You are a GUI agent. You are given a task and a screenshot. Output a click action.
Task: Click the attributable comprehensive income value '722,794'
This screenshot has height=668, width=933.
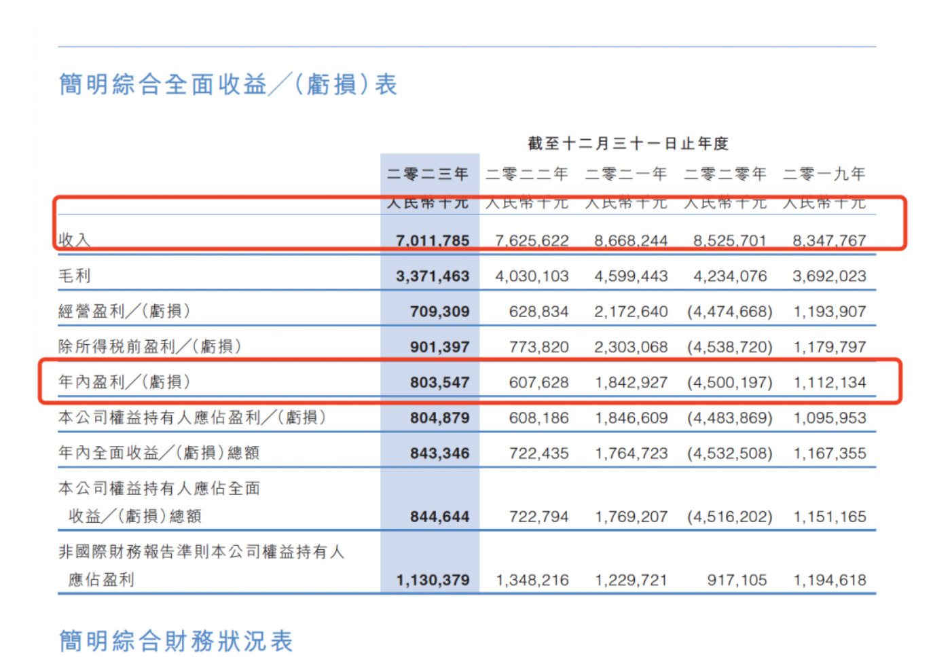coord(538,517)
